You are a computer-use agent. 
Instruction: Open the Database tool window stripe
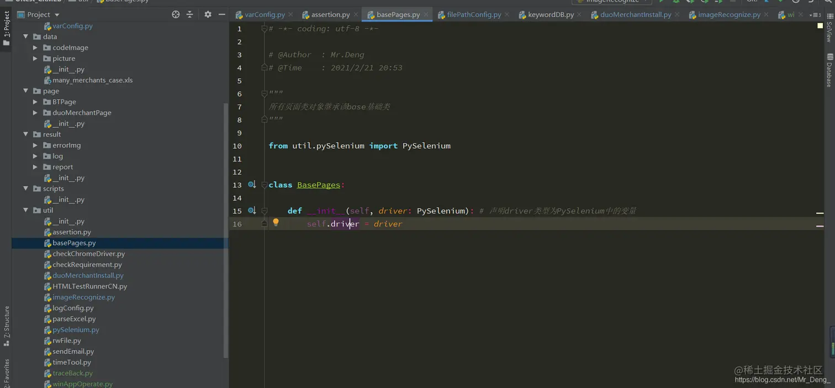pyautogui.click(x=829, y=70)
